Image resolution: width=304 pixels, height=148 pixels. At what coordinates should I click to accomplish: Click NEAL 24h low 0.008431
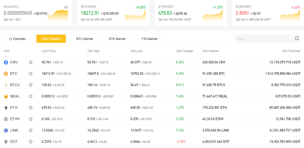coord(137,96)
